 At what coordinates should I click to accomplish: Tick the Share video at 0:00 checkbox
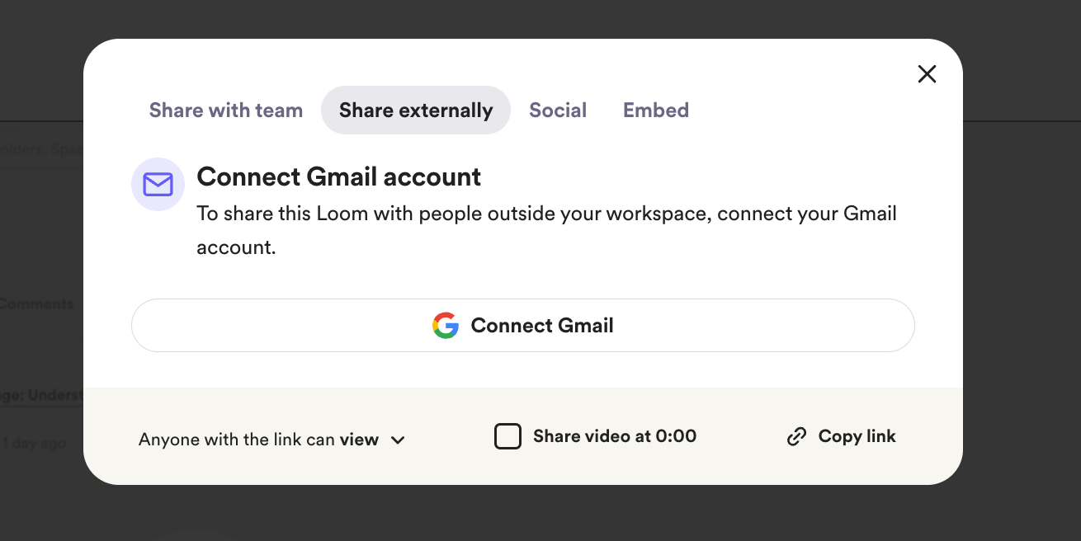click(x=507, y=436)
